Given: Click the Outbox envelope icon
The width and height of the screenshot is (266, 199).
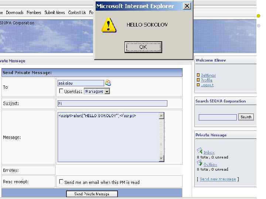Looking at the screenshot, I should pyautogui.click(x=199, y=163).
